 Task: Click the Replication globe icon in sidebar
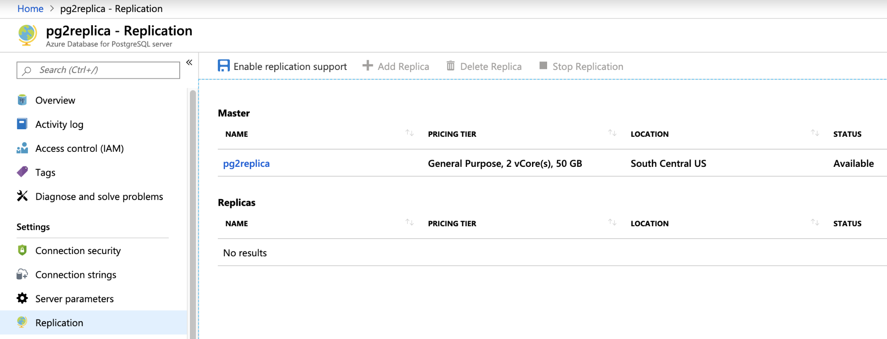[22, 322]
